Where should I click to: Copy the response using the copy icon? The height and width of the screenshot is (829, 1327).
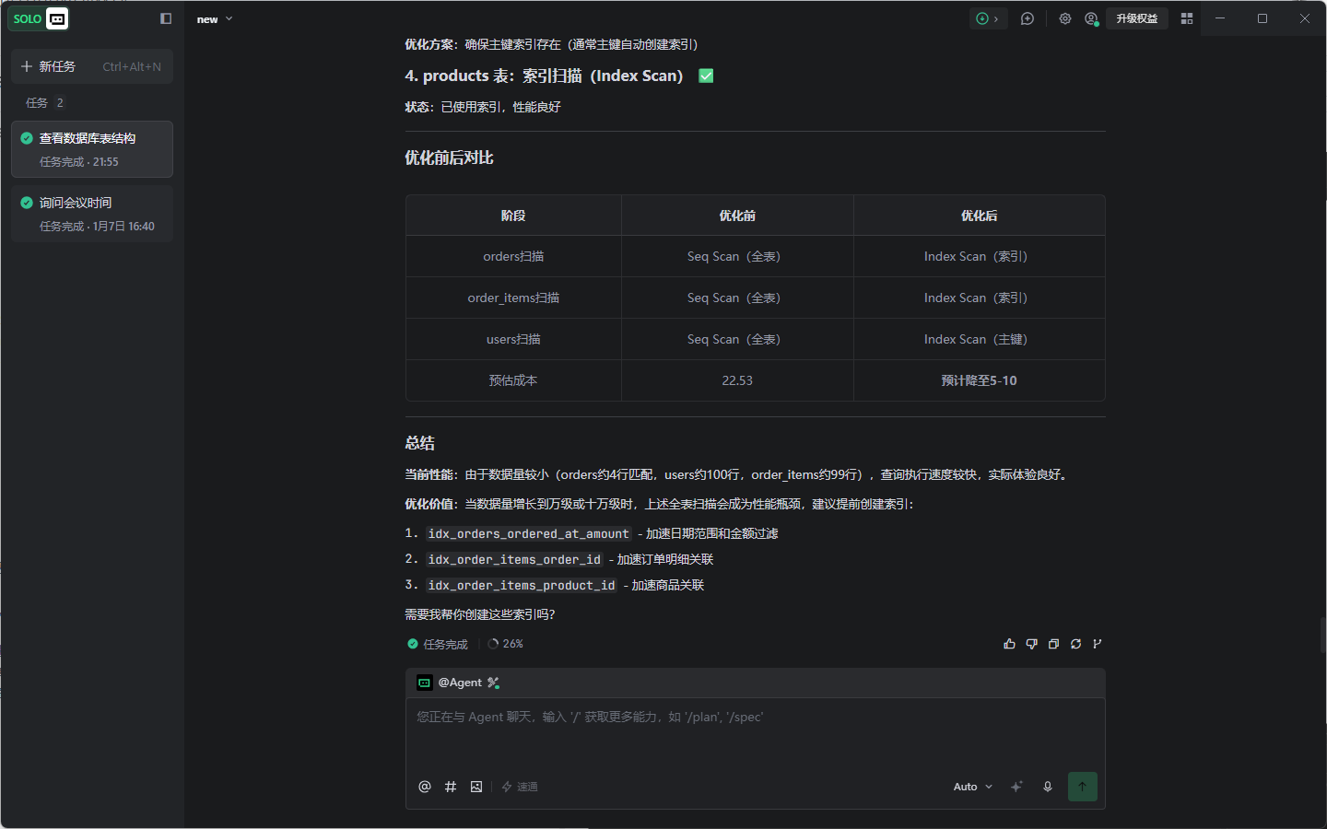click(x=1053, y=644)
